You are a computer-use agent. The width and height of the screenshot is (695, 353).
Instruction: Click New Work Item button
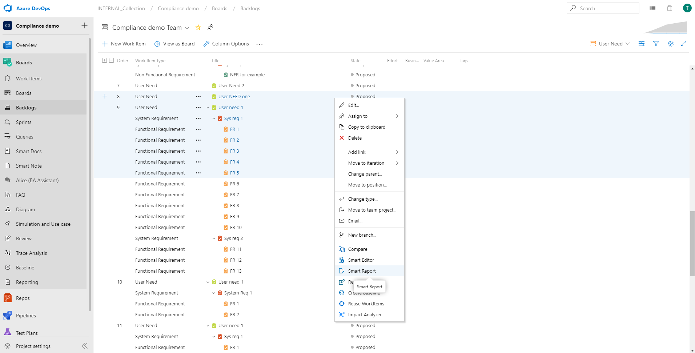click(x=124, y=44)
